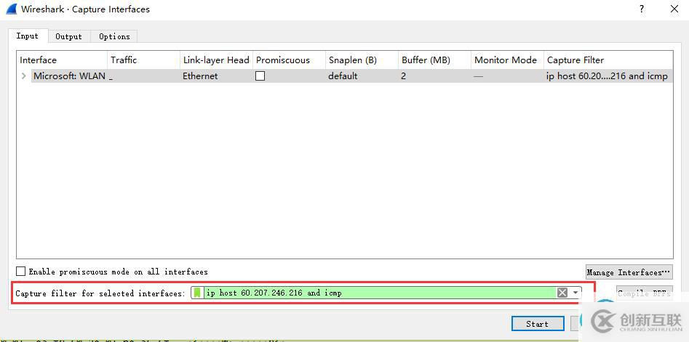This screenshot has height=342, width=689.
Task: Switch to the Output tab
Action: 68,36
